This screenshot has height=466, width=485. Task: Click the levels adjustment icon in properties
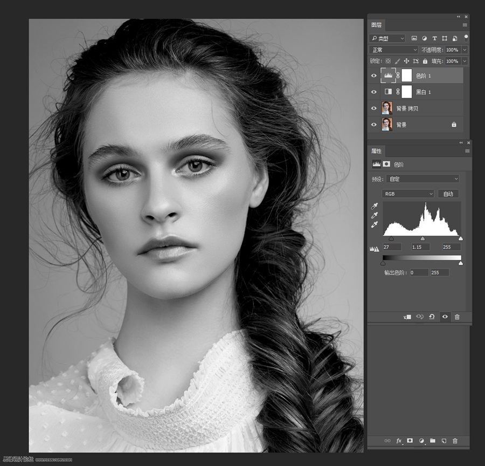coord(377,164)
